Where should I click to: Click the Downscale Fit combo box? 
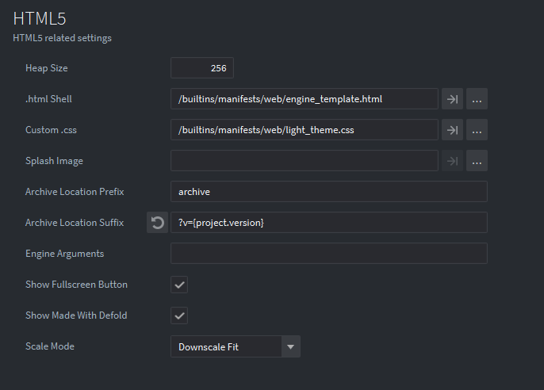[x=236, y=346]
